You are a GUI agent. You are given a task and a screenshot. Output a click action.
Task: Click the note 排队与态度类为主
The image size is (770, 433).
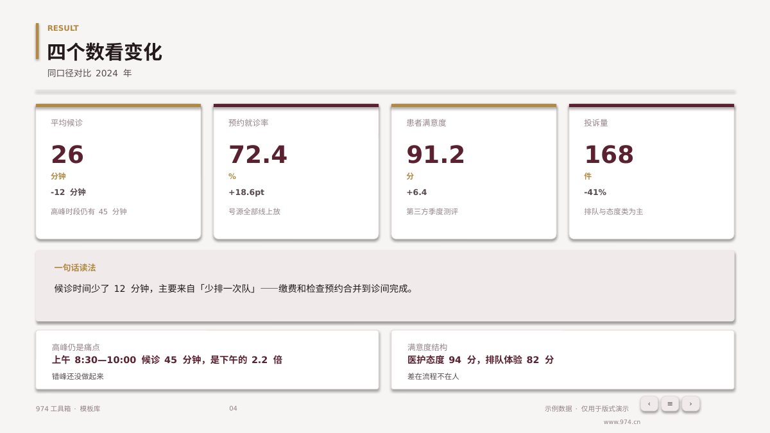point(613,212)
